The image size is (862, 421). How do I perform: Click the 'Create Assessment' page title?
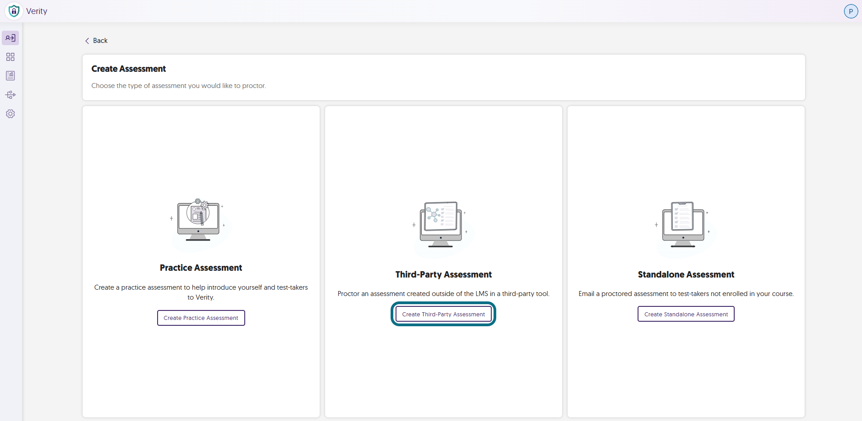(129, 69)
